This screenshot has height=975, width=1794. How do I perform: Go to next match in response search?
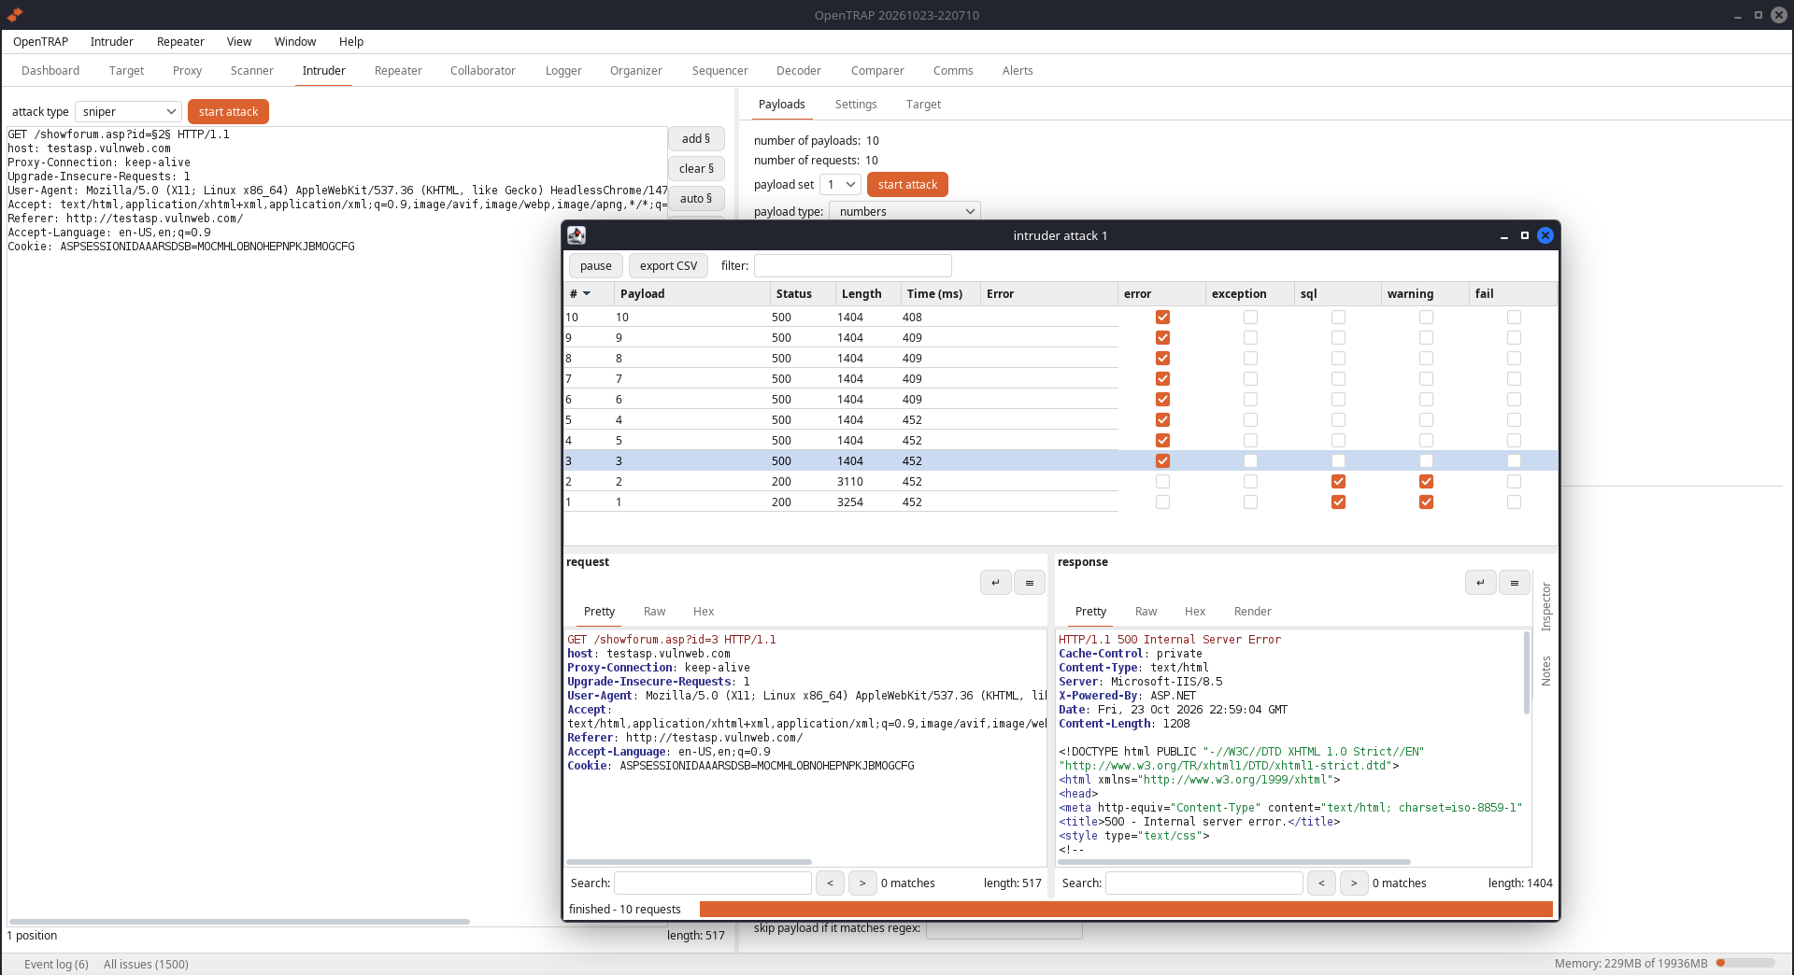click(x=1354, y=883)
